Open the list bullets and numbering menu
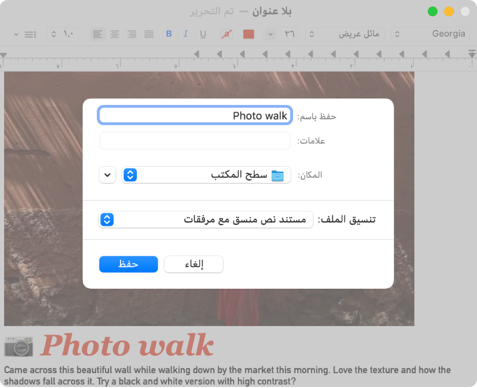Viewport: 477px width, 388px height. point(25,34)
